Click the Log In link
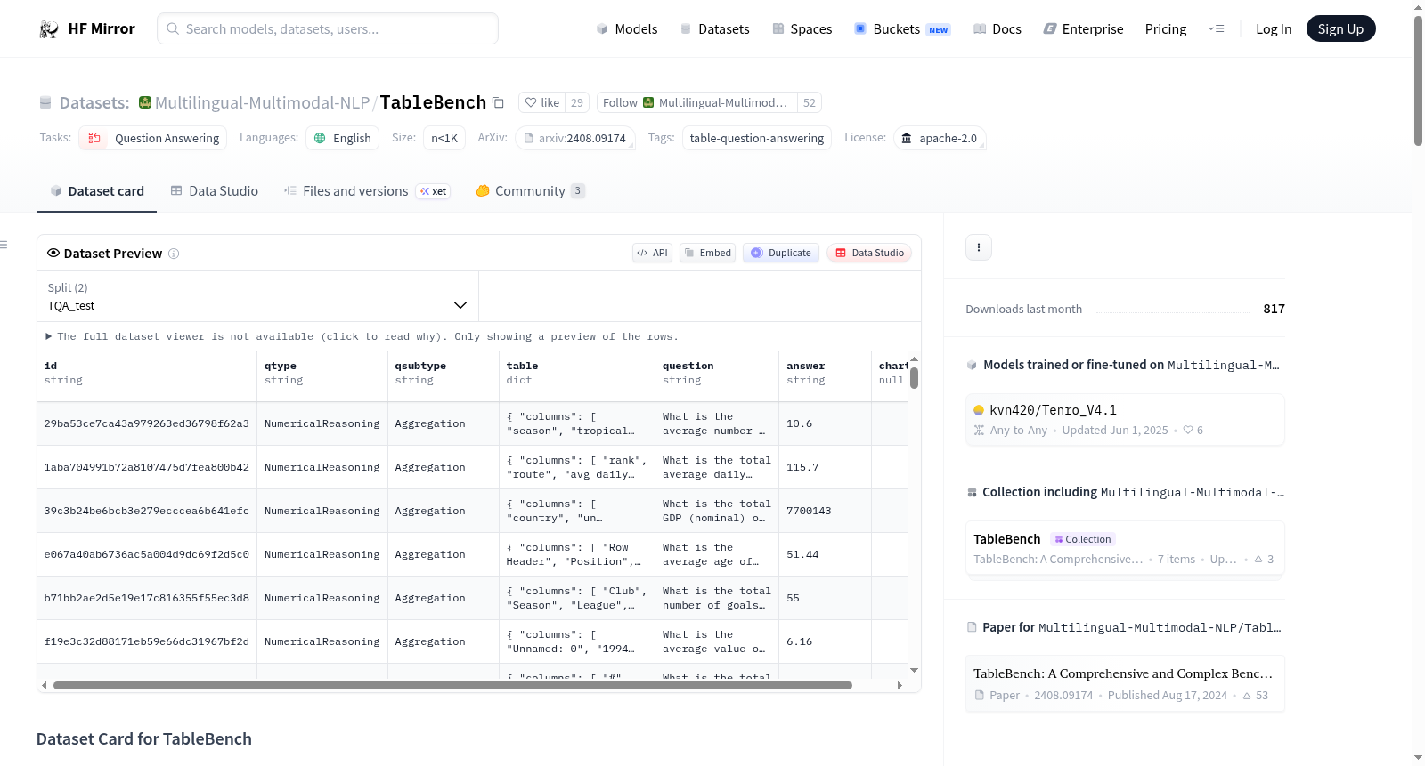This screenshot has height=766, width=1425. [1274, 29]
